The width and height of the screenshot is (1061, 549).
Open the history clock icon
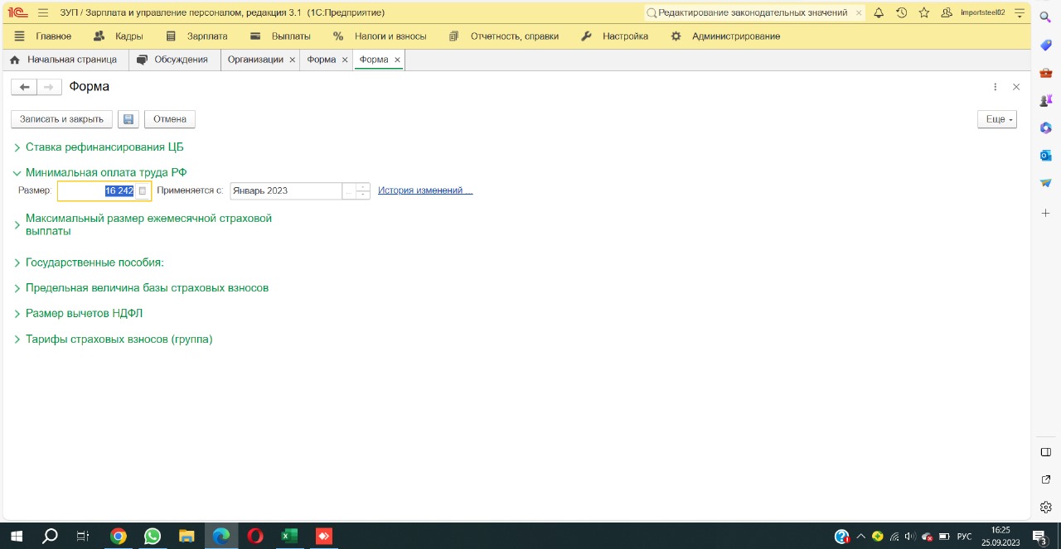point(901,13)
